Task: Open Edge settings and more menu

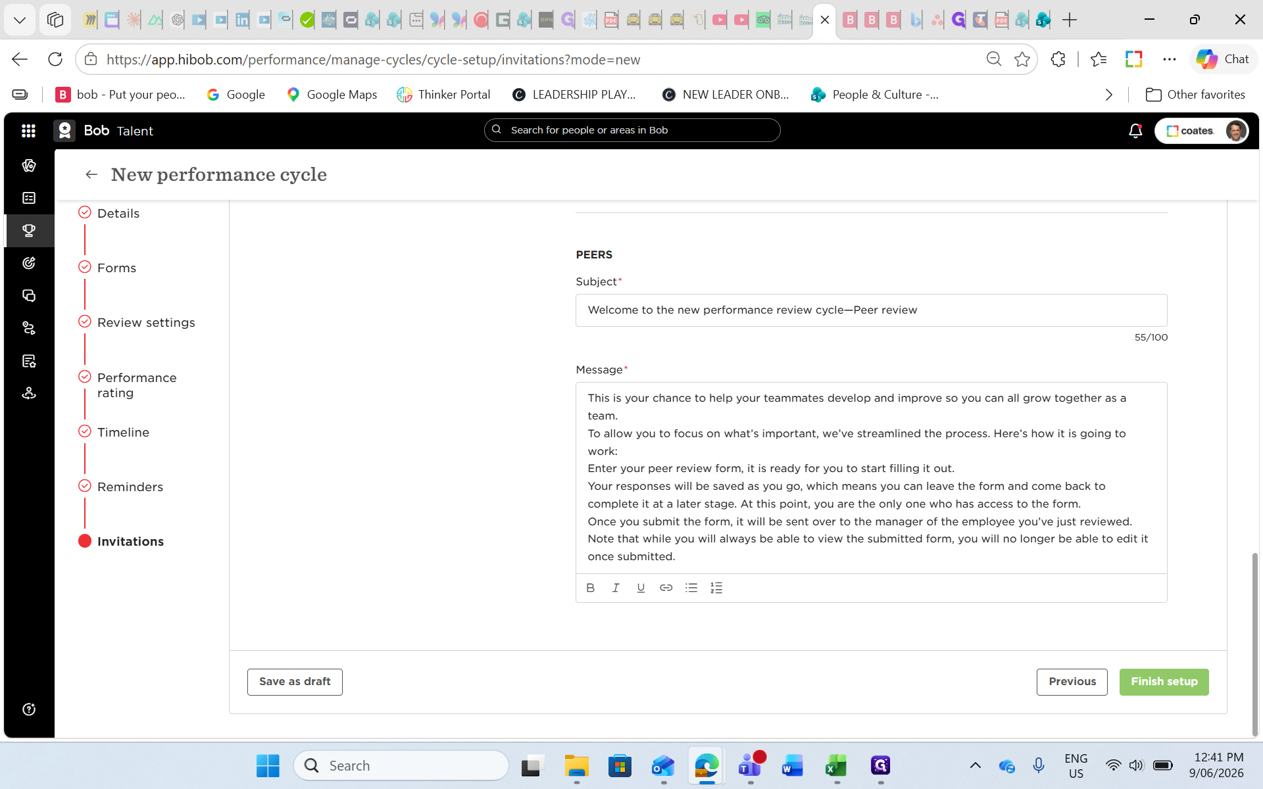Action: pyautogui.click(x=1169, y=59)
